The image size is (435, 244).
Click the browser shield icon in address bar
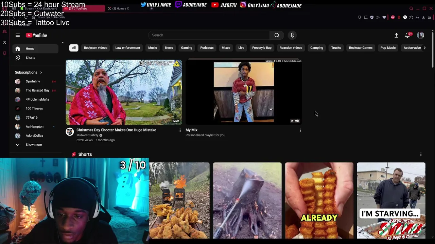point(372,17)
